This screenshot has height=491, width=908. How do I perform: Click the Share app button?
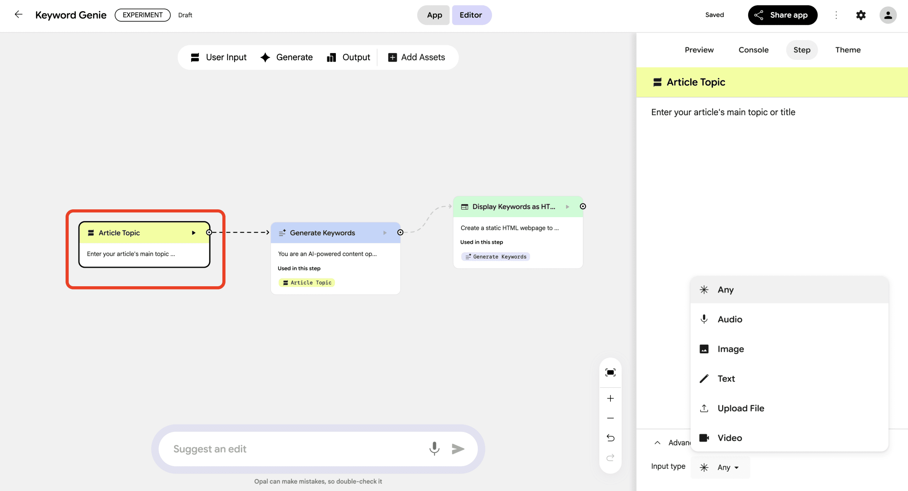tap(782, 15)
